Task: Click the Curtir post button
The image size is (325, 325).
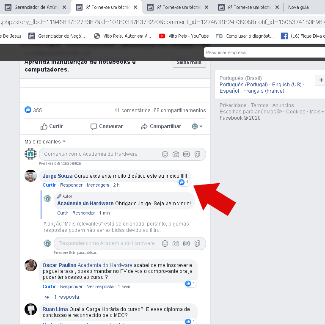Action: (51, 127)
